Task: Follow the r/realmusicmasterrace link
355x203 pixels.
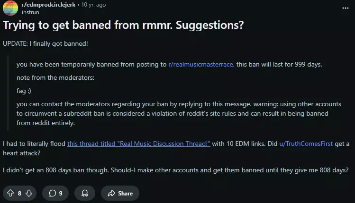Action: coord(201,64)
